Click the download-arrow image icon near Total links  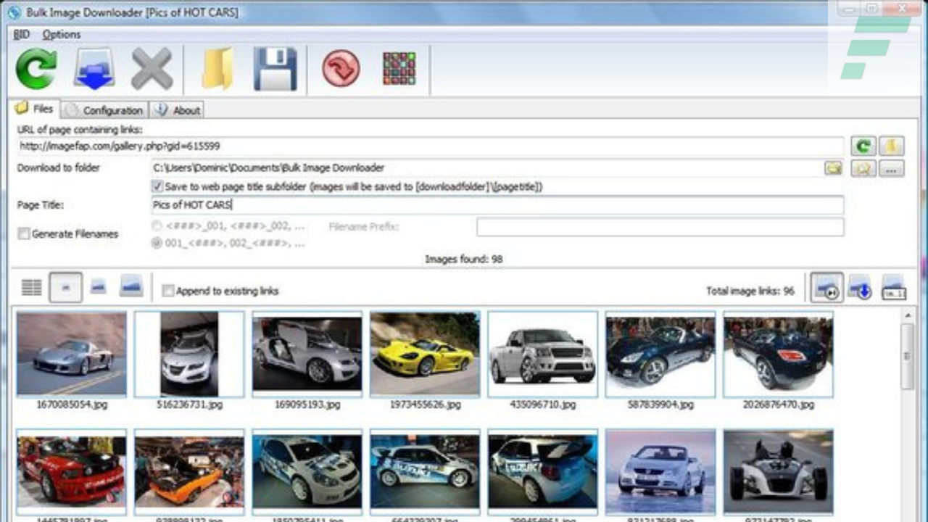click(x=861, y=287)
